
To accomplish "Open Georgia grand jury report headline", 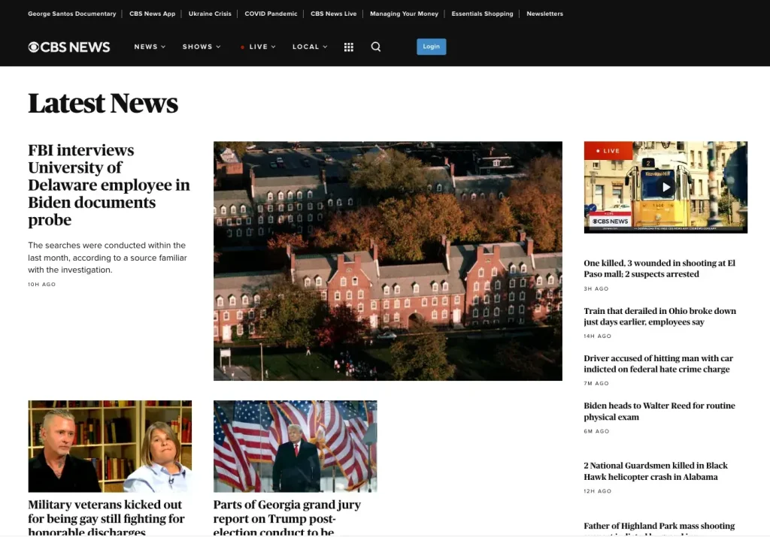I will point(287,518).
